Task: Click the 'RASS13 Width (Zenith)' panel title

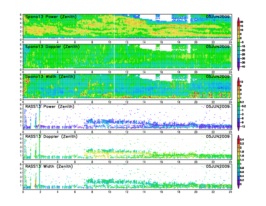Action: tap(49, 166)
